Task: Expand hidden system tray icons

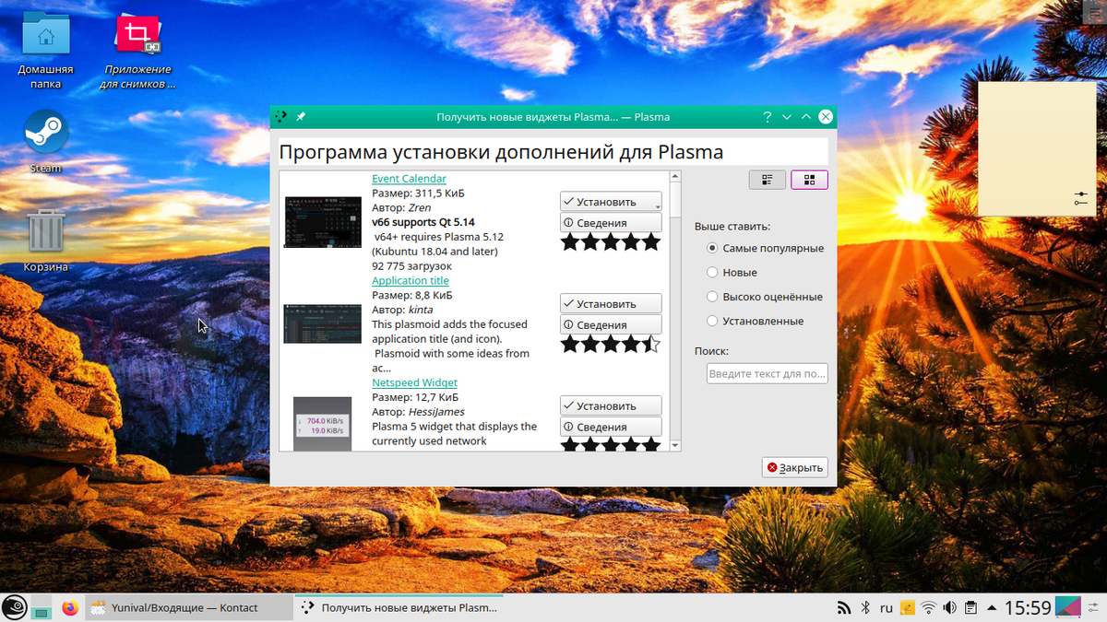Action: click(991, 607)
